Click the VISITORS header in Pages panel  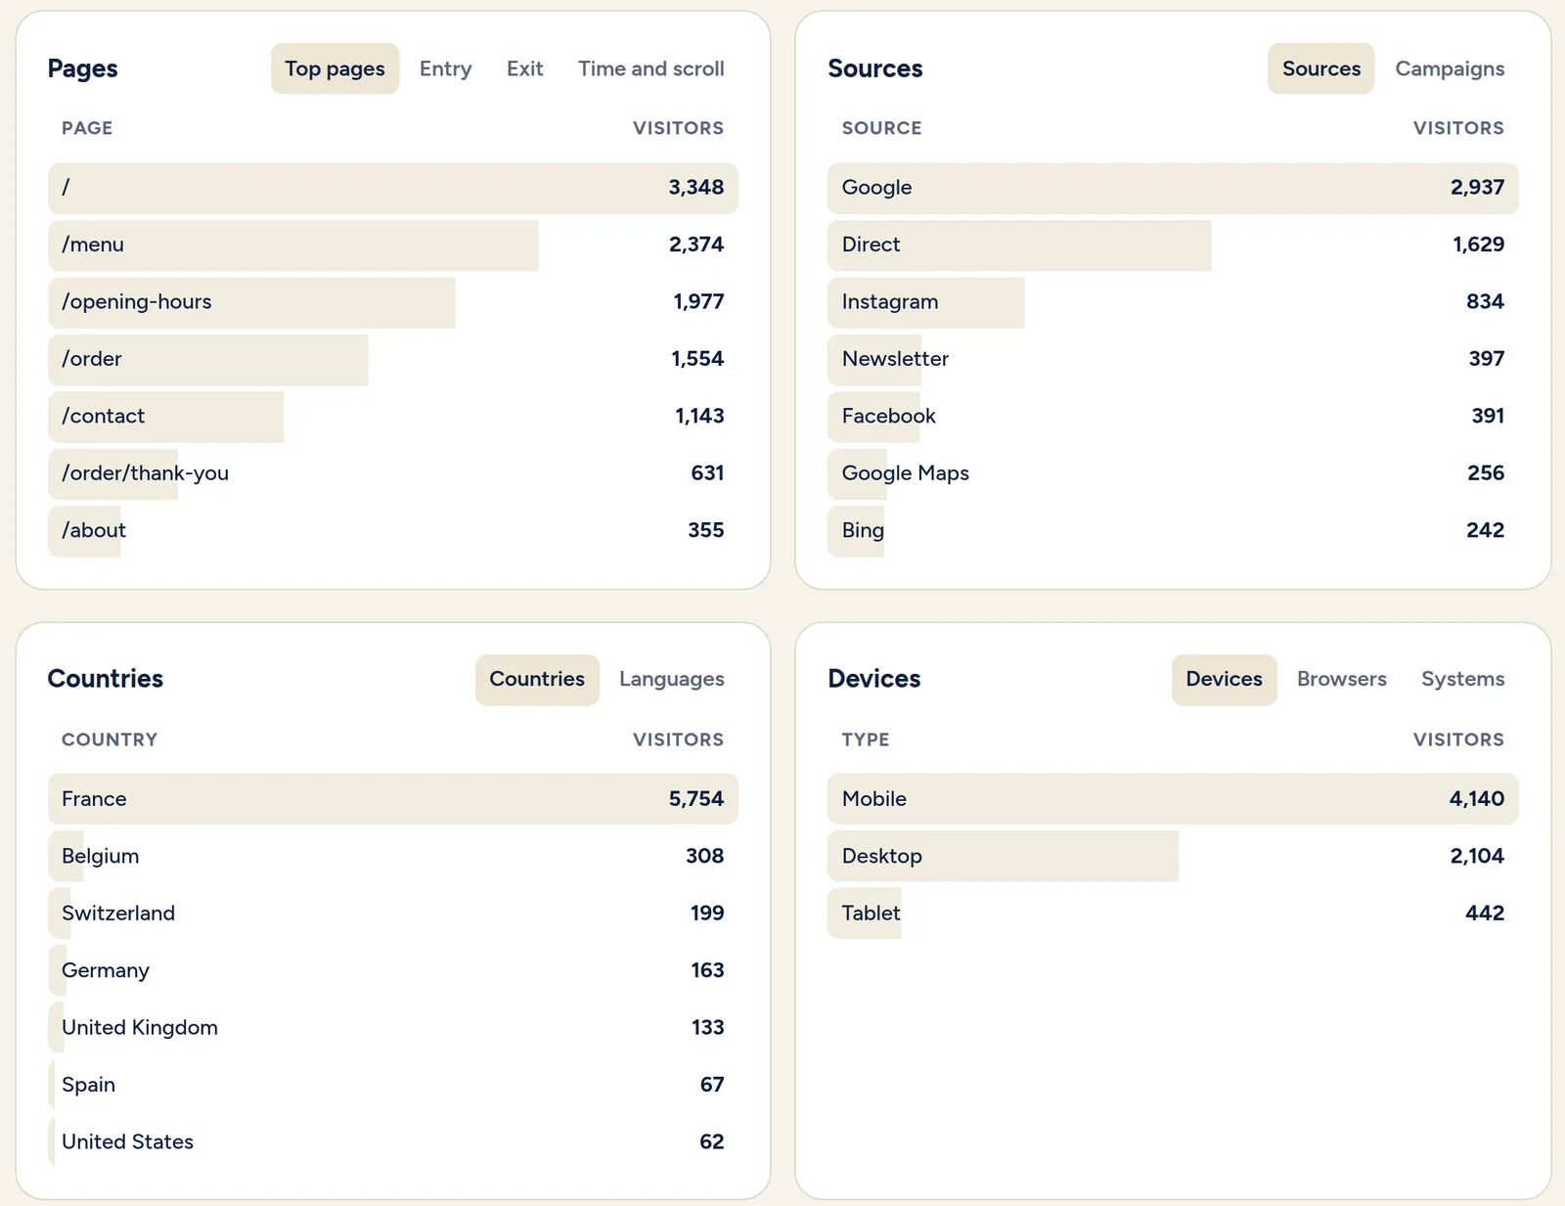point(678,128)
